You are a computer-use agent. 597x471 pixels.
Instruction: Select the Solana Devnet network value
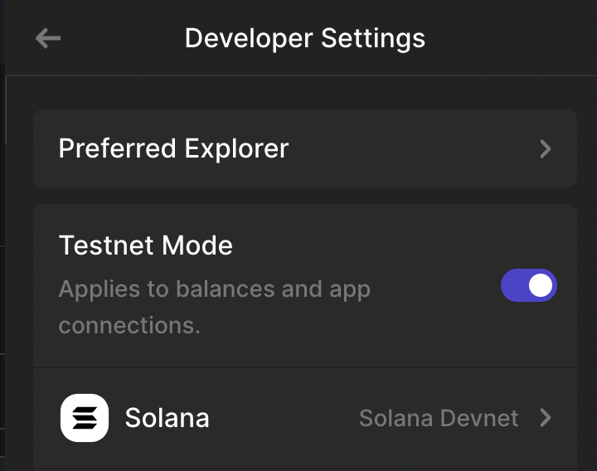pos(439,418)
